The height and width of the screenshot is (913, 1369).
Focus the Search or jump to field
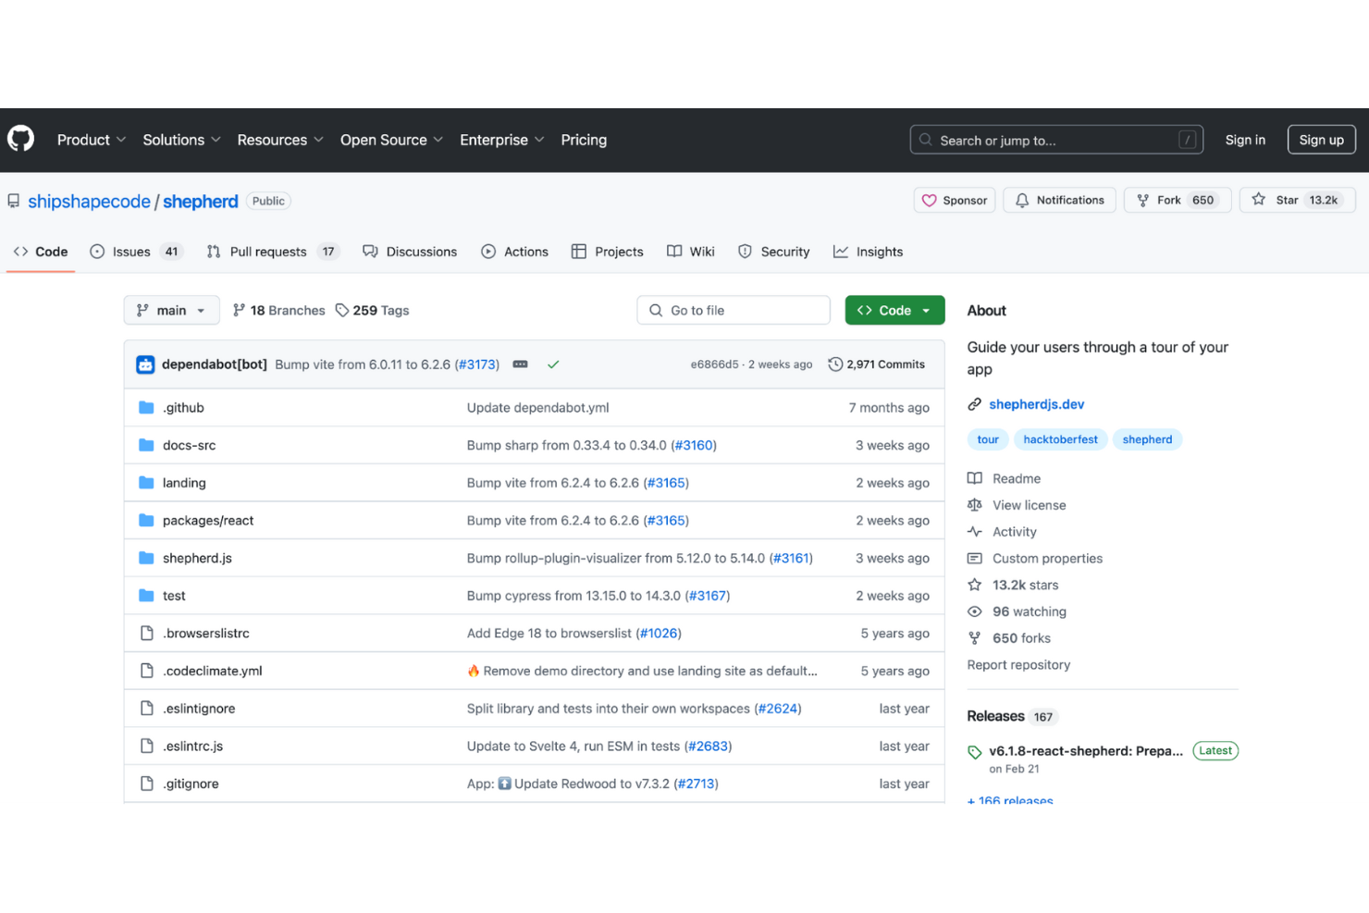pos(1056,140)
